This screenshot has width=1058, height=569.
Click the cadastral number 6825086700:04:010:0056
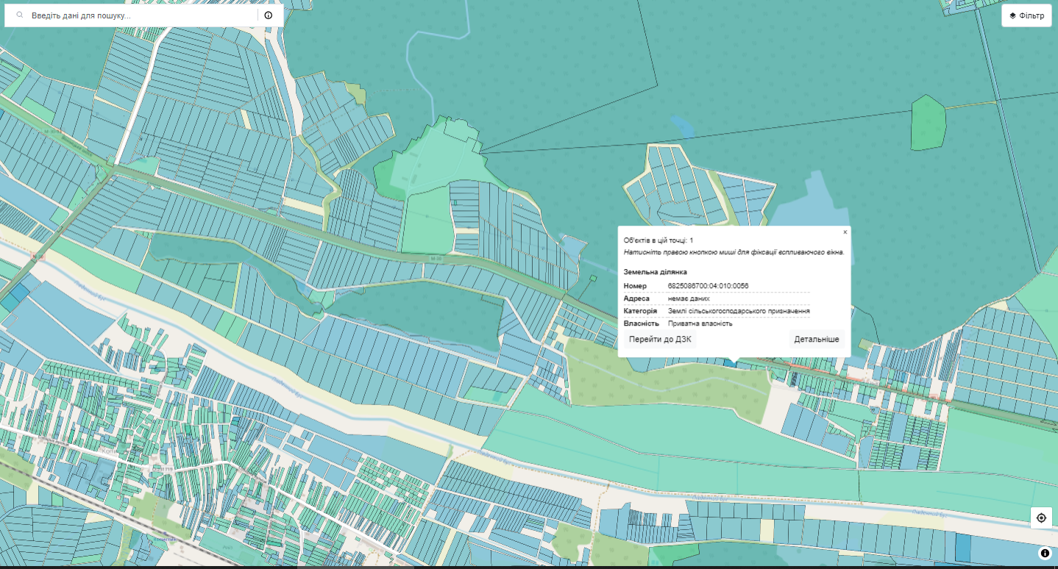point(708,286)
